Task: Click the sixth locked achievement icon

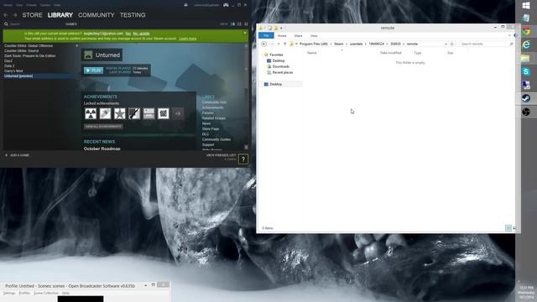Action: point(164,114)
